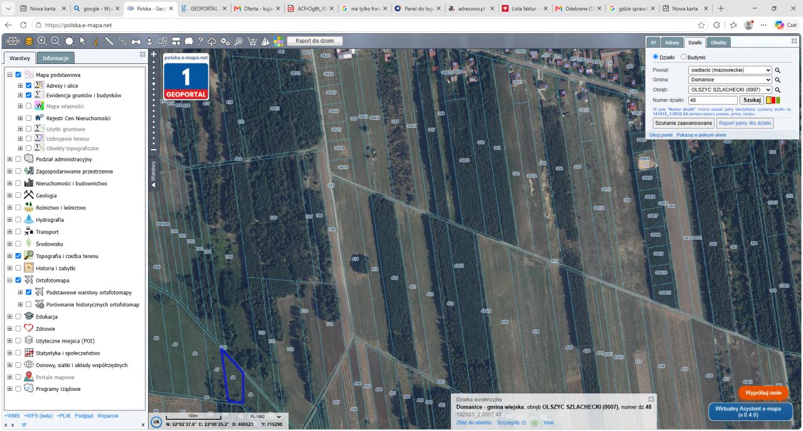Click the zoom out magnifier tool

coord(55,41)
